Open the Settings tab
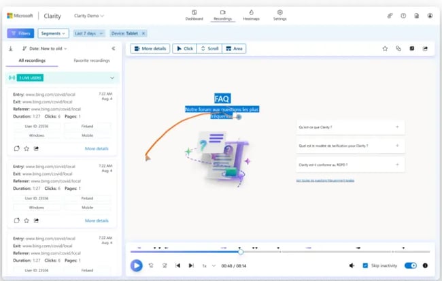This screenshot has width=442, height=281. [x=279, y=15]
